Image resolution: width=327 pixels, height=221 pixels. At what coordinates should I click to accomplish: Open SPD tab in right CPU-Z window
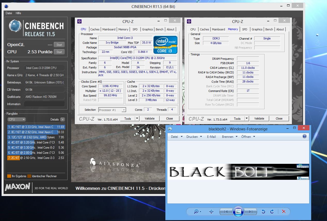(245, 29)
